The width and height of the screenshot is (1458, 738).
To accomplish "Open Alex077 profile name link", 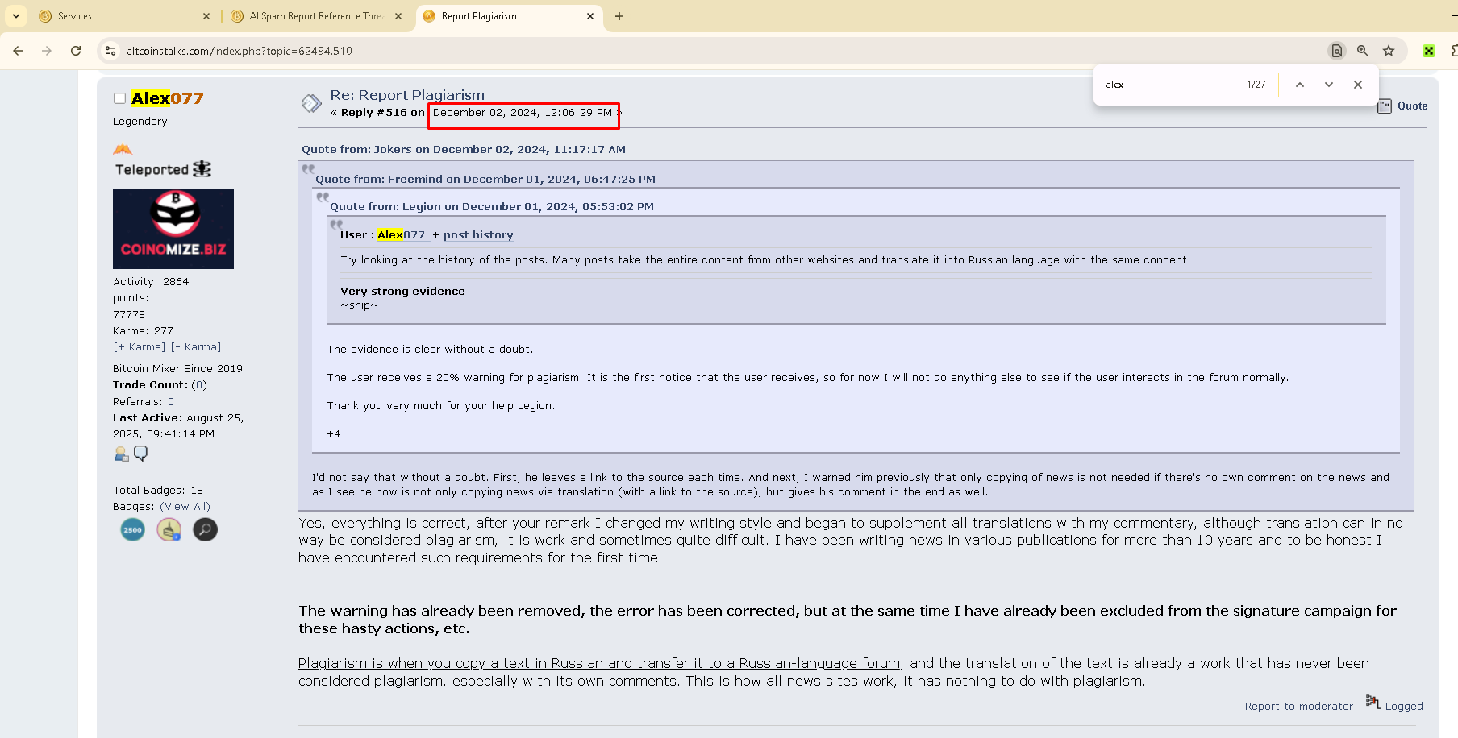I will point(167,98).
